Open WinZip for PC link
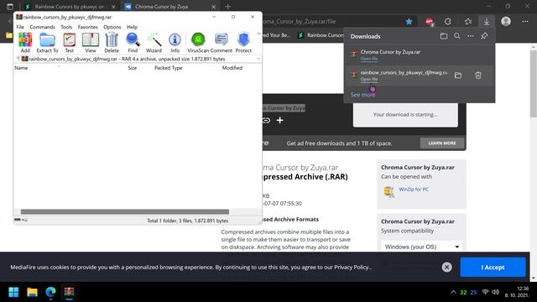The height and width of the screenshot is (302, 537). [x=414, y=190]
